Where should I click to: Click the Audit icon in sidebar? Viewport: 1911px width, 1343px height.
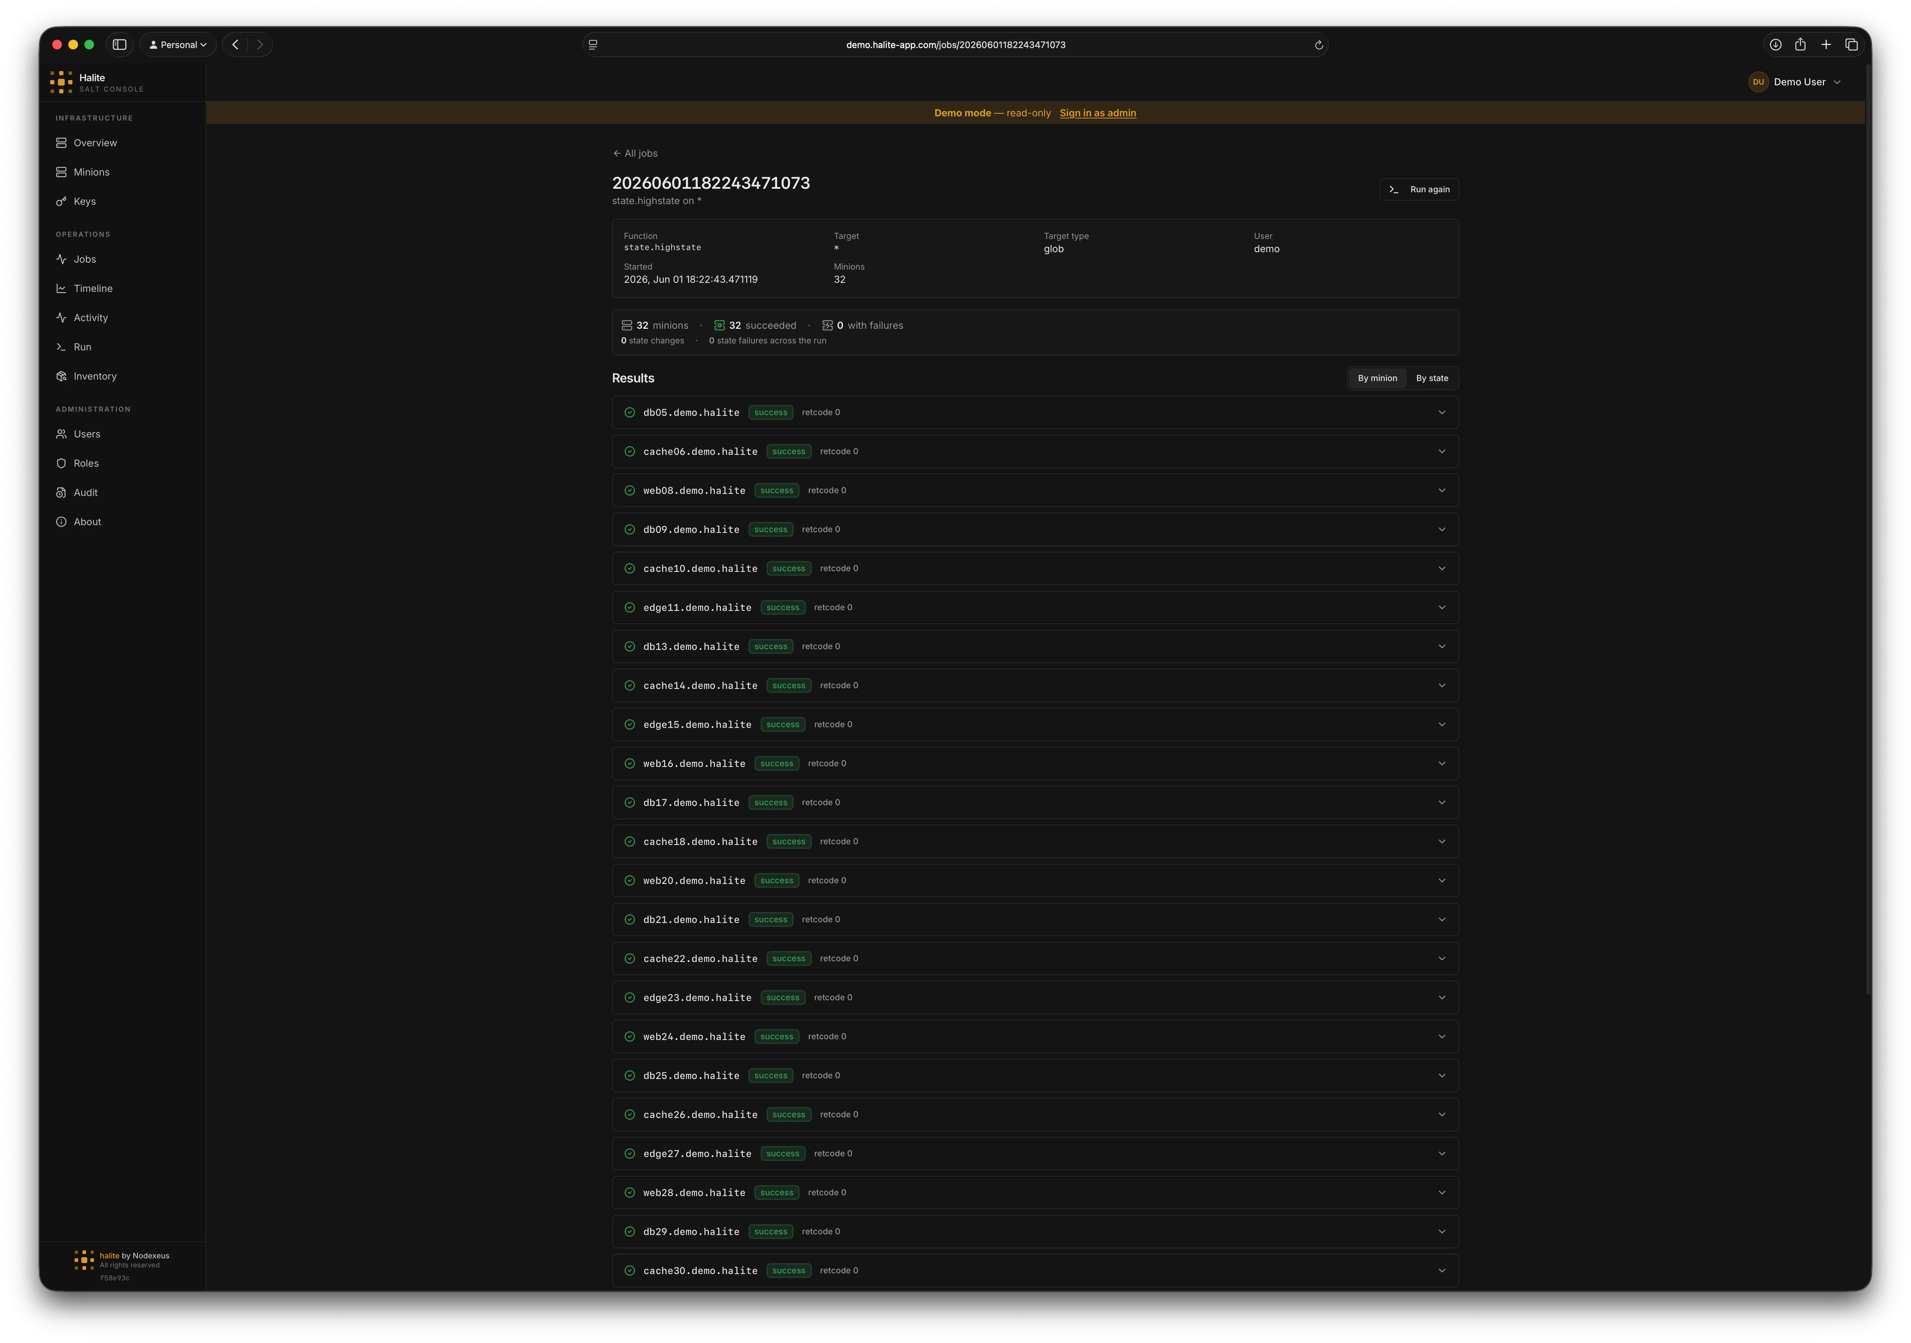point(61,492)
